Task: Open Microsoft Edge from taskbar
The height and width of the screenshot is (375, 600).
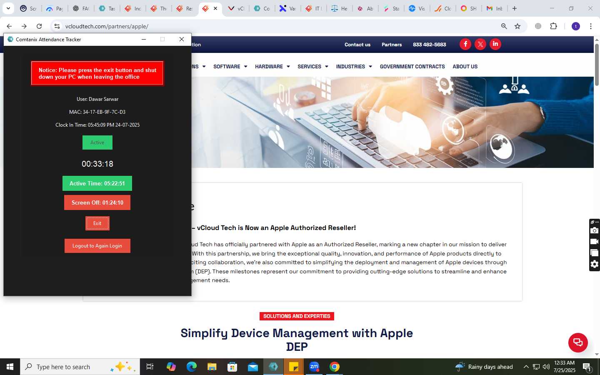Action: [191, 367]
